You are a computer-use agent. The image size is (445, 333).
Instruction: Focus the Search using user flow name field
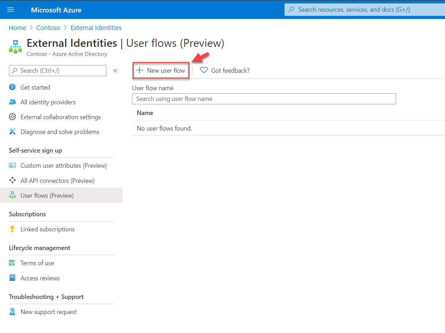[264, 99]
